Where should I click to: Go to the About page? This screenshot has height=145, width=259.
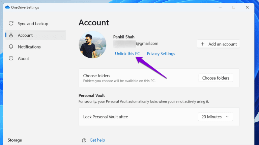(x=23, y=58)
